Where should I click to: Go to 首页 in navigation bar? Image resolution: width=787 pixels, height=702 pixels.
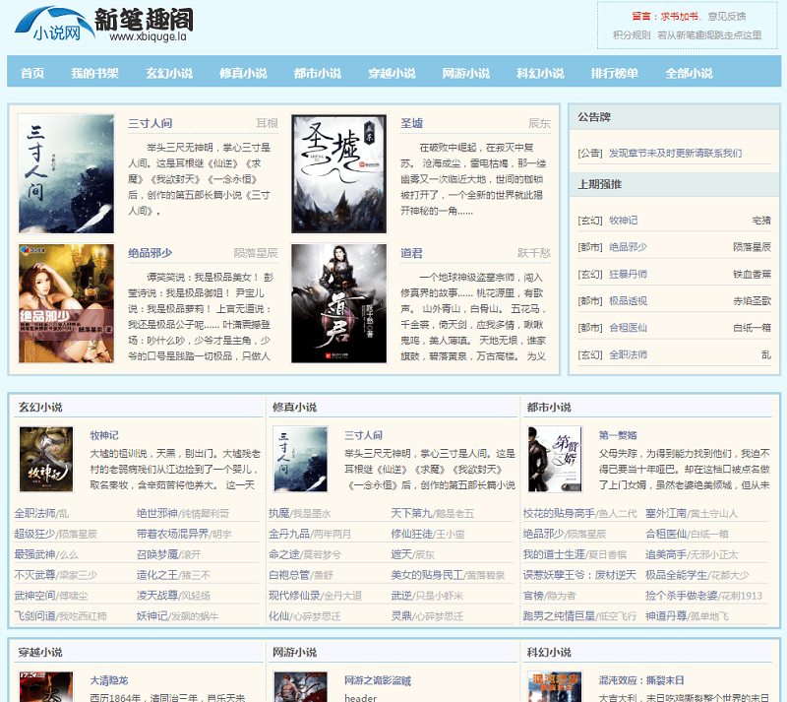32,73
